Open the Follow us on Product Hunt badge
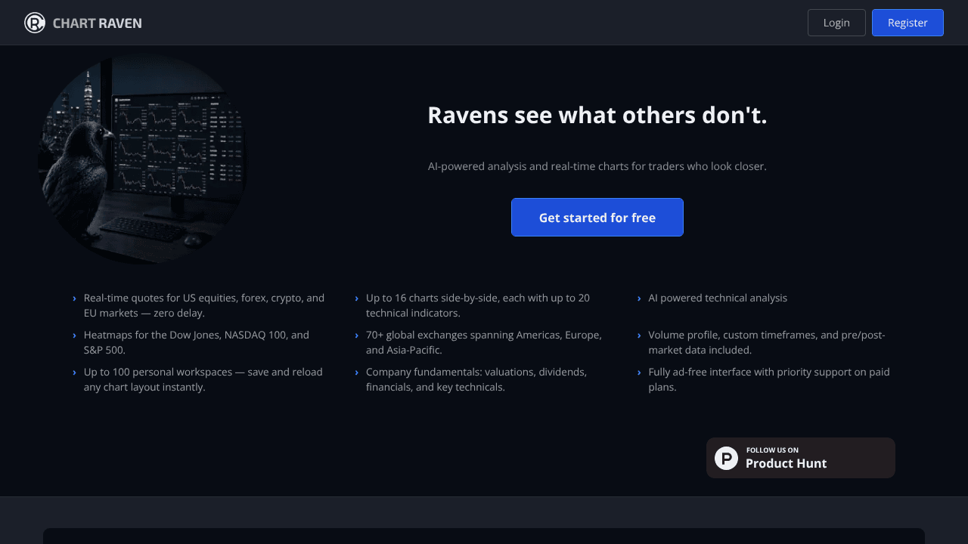This screenshot has height=544, width=968. (801, 458)
